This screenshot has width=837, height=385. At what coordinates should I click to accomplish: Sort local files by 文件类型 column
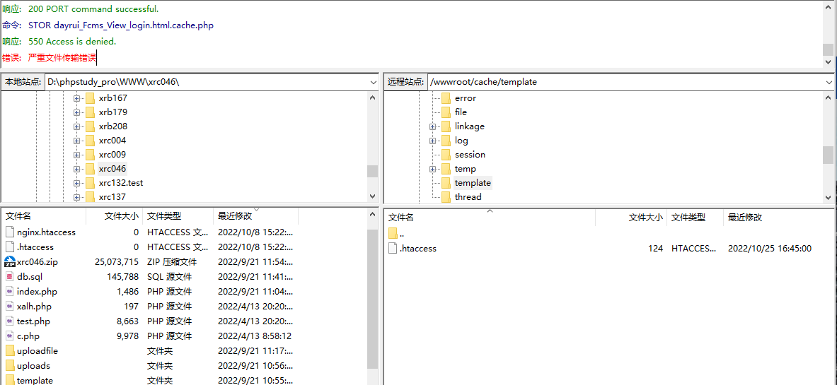point(164,217)
